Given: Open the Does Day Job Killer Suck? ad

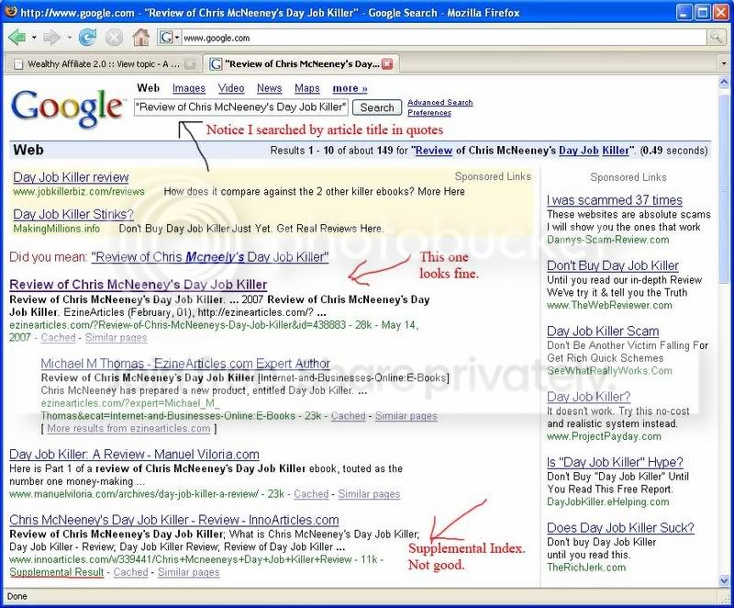Looking at the screenshot, I should [621, 528].
